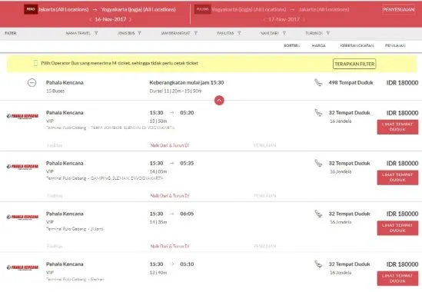Click phone icon for 05:10 arrival bus
Viewport: 422px width, 292px height.
coord(318,264)
